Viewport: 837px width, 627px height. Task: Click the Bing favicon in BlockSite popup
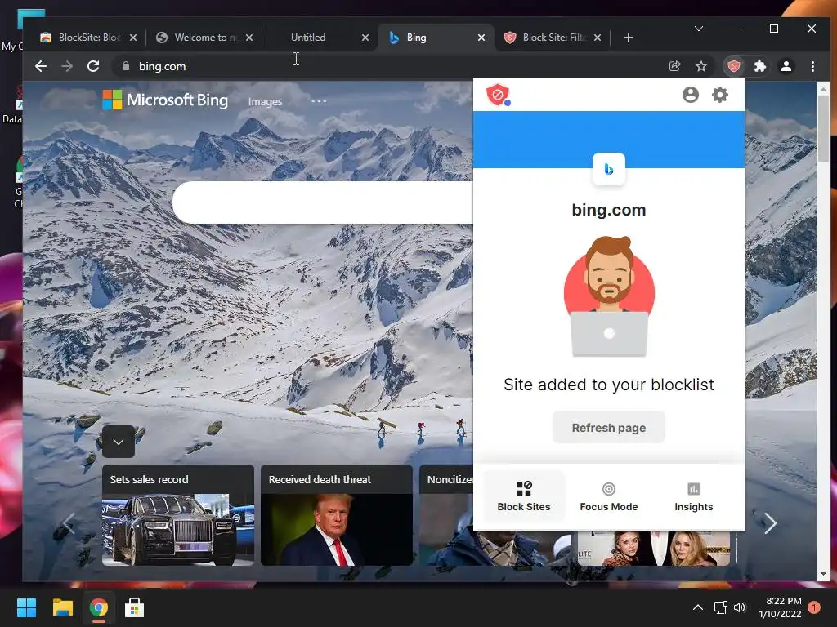(x=608, y=169)
